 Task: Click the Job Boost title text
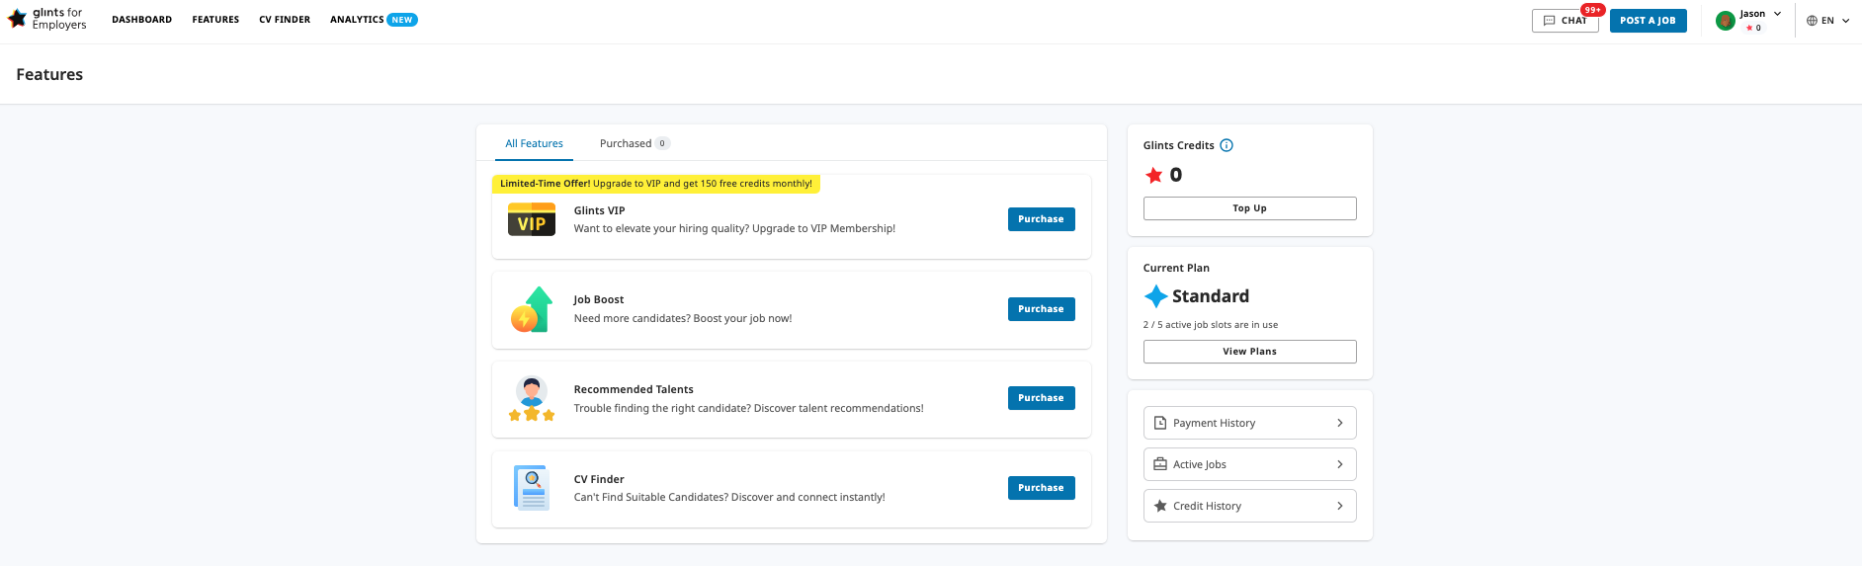[x=599, y=299]
